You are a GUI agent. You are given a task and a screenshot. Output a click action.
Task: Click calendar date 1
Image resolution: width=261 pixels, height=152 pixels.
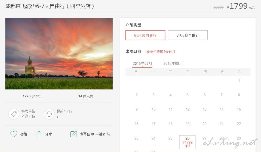[x=239, y=81]
